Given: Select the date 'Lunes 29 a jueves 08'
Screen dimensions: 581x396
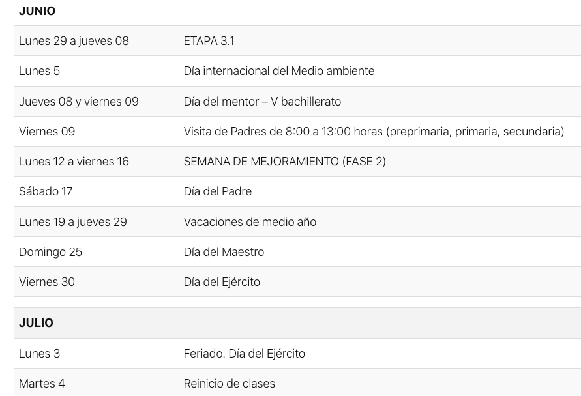Looking at the screenshot, I should click(74, 41).
